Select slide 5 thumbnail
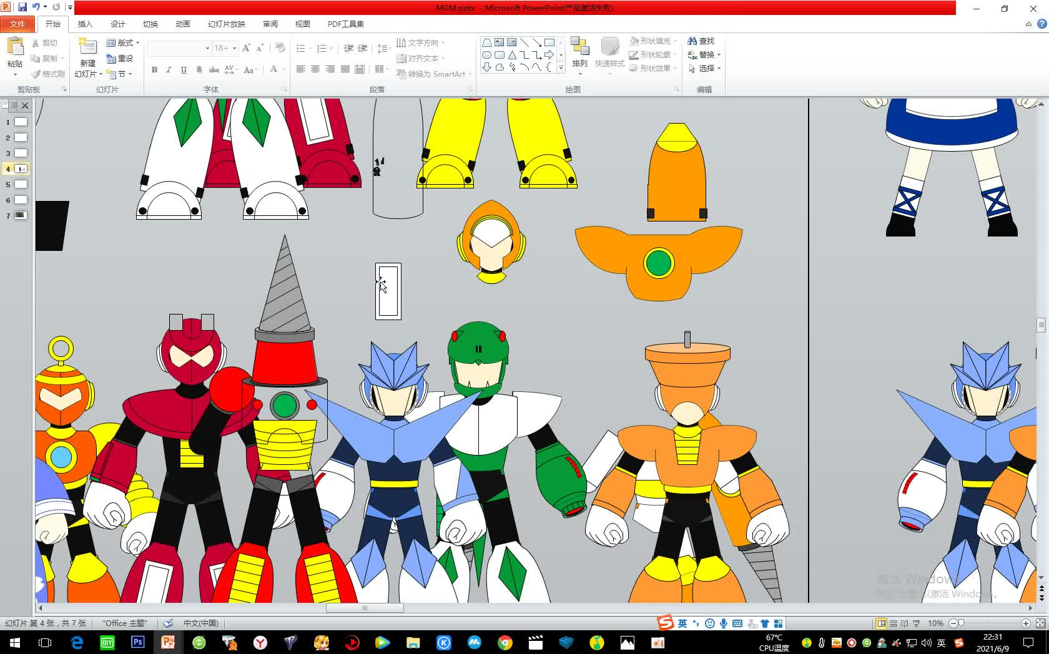Viewport: 1049px width, 654px height. click(21, 185)
